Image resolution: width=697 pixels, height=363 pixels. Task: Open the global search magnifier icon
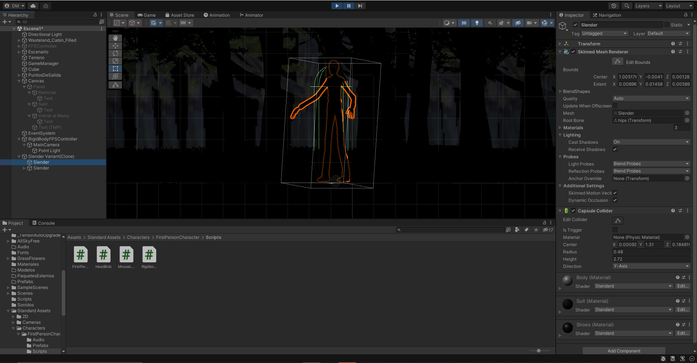click(x=627, y=6)
